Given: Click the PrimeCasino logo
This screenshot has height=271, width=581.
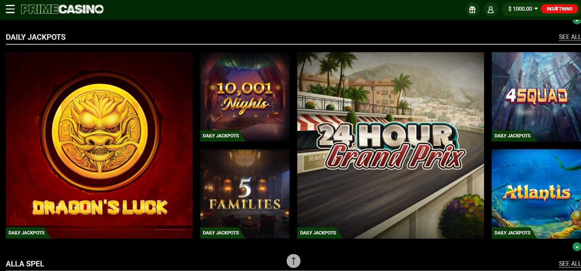Looking at the screenshot, I should click(x=62, y=9).
